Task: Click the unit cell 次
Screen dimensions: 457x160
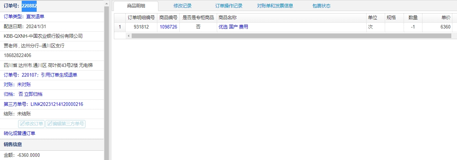Action: tap(375, 27)
